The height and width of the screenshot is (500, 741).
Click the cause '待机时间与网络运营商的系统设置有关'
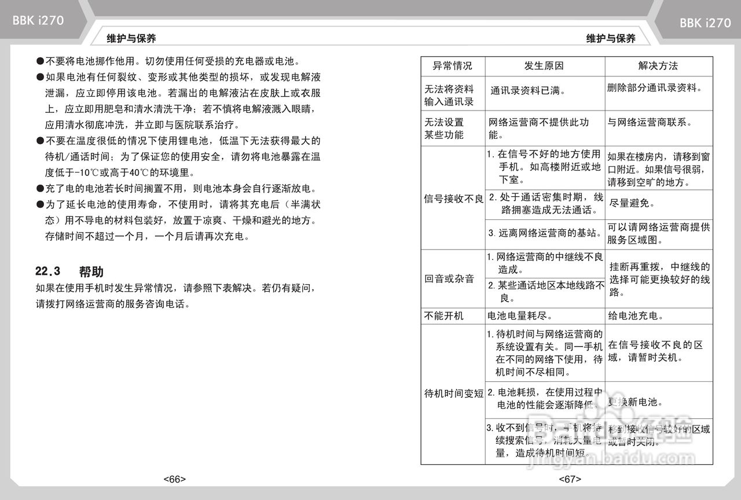[x=544, y=353]
